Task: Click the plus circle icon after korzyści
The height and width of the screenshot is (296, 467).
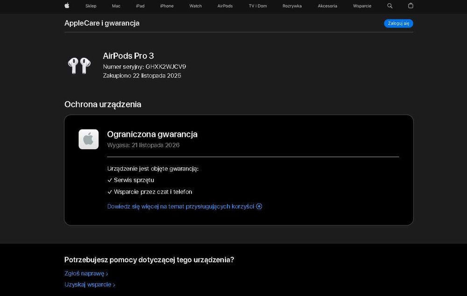Action: pos(259,206)
